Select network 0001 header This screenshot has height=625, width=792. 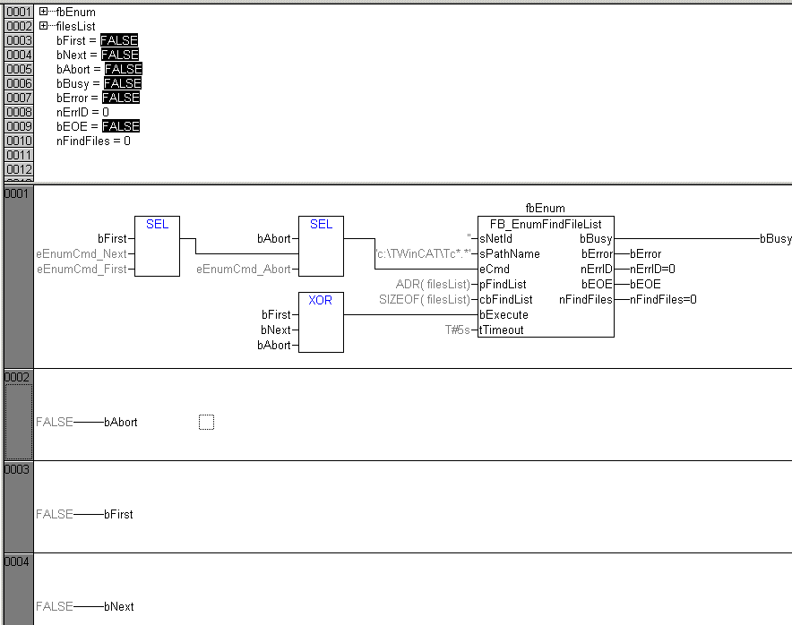pos(18,276)
